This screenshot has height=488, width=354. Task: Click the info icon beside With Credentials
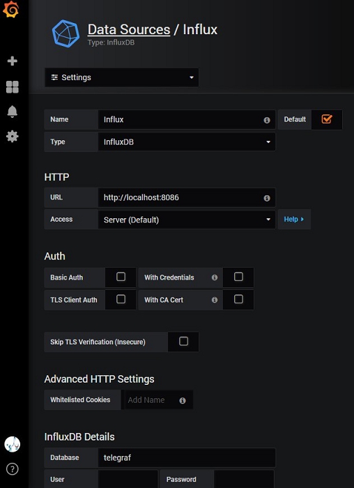[215, 277]
